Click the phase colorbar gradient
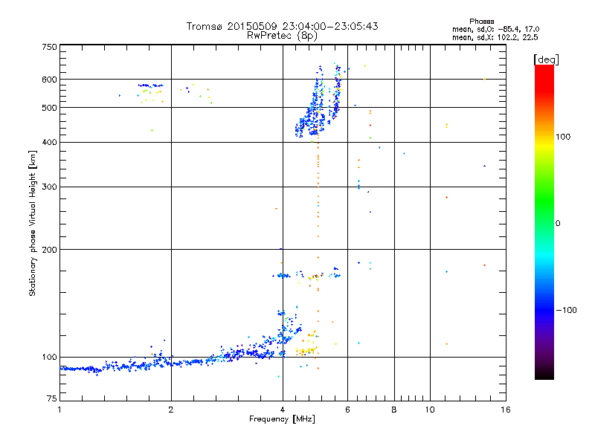595x446 pixels. click(544, 222)
